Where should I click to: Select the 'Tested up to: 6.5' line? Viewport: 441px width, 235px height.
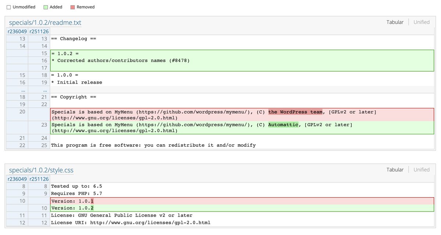coord(242,186)
